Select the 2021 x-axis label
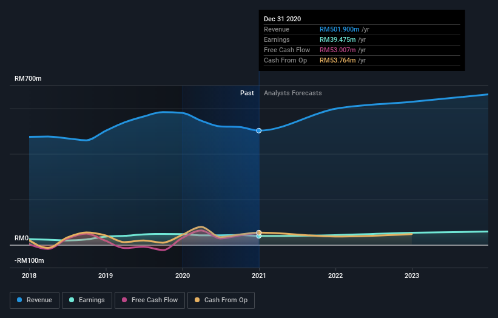This screenshot has height=318, width=498. coord(259,276)
